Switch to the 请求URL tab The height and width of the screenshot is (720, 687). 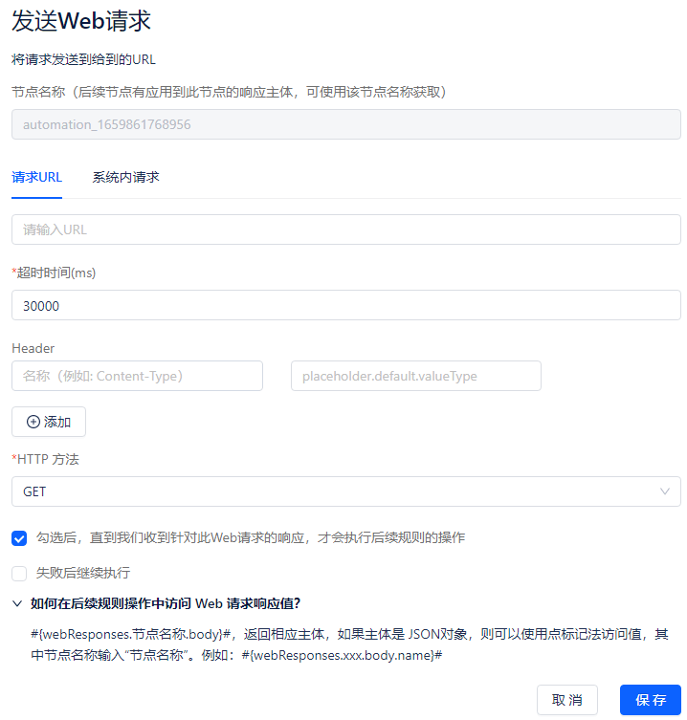[36, 177]
